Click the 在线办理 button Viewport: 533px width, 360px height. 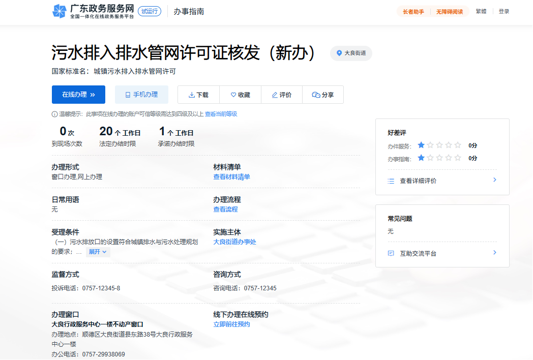point(78,95)
